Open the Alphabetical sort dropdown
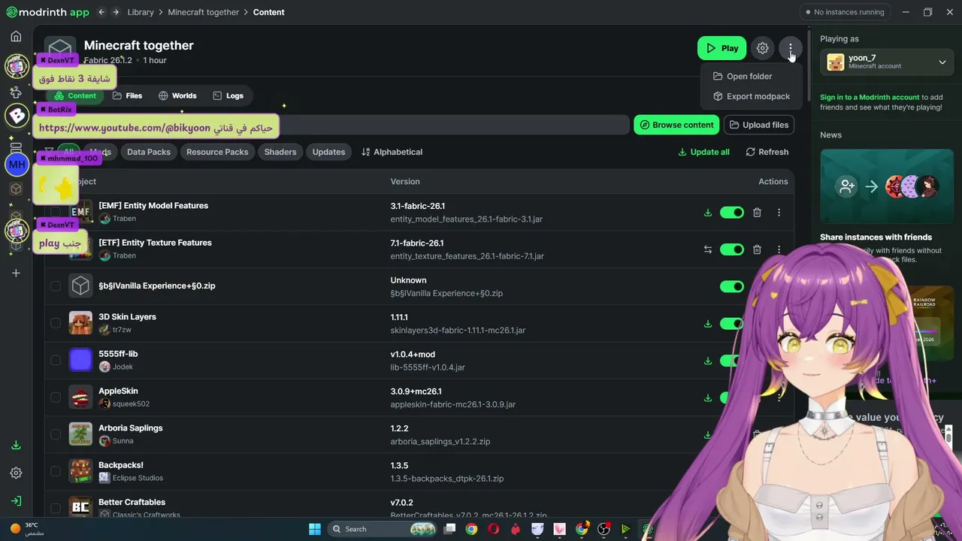 [392, 152]
